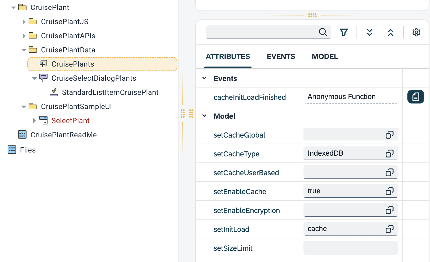Select the Files tree entry

tap(28, 150)
